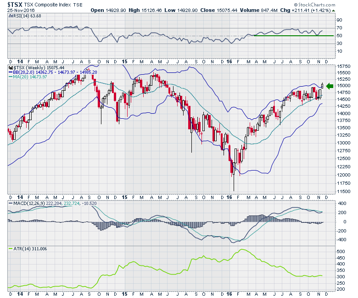
Task: Click the 15750 price axis label
Action: [344, 66]
